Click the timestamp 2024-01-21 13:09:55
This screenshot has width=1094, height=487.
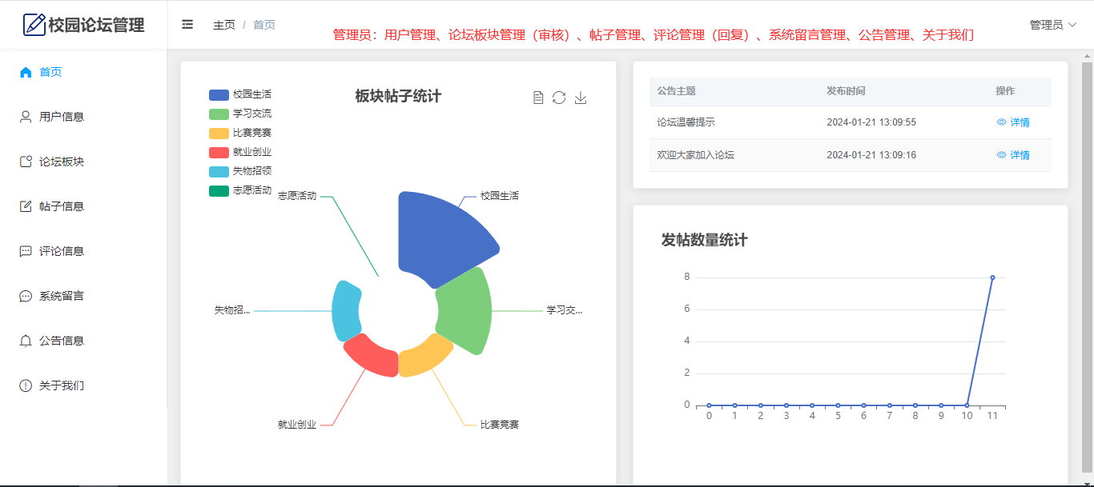[x=871, y=122]
